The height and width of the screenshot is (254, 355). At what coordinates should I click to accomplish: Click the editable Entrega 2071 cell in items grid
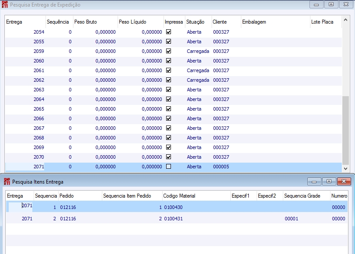tap(21, 206)
